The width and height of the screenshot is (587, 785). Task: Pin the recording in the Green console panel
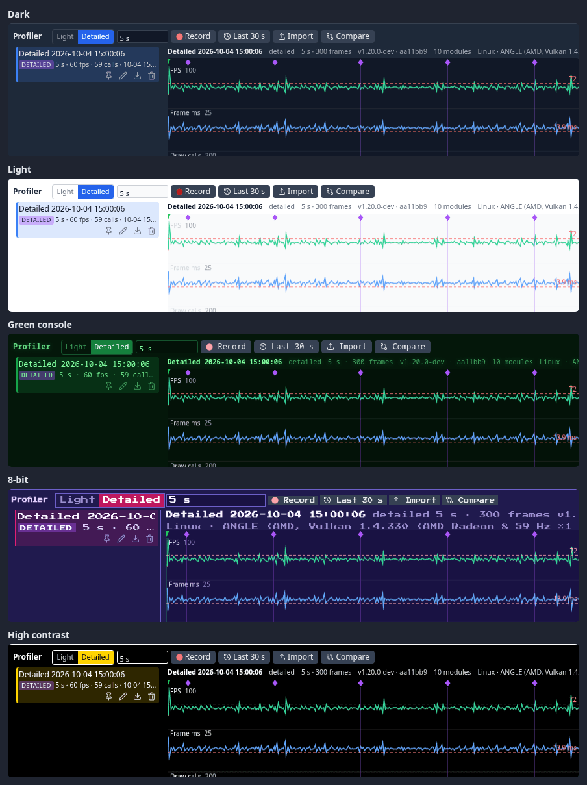click(x=108, y=386)
